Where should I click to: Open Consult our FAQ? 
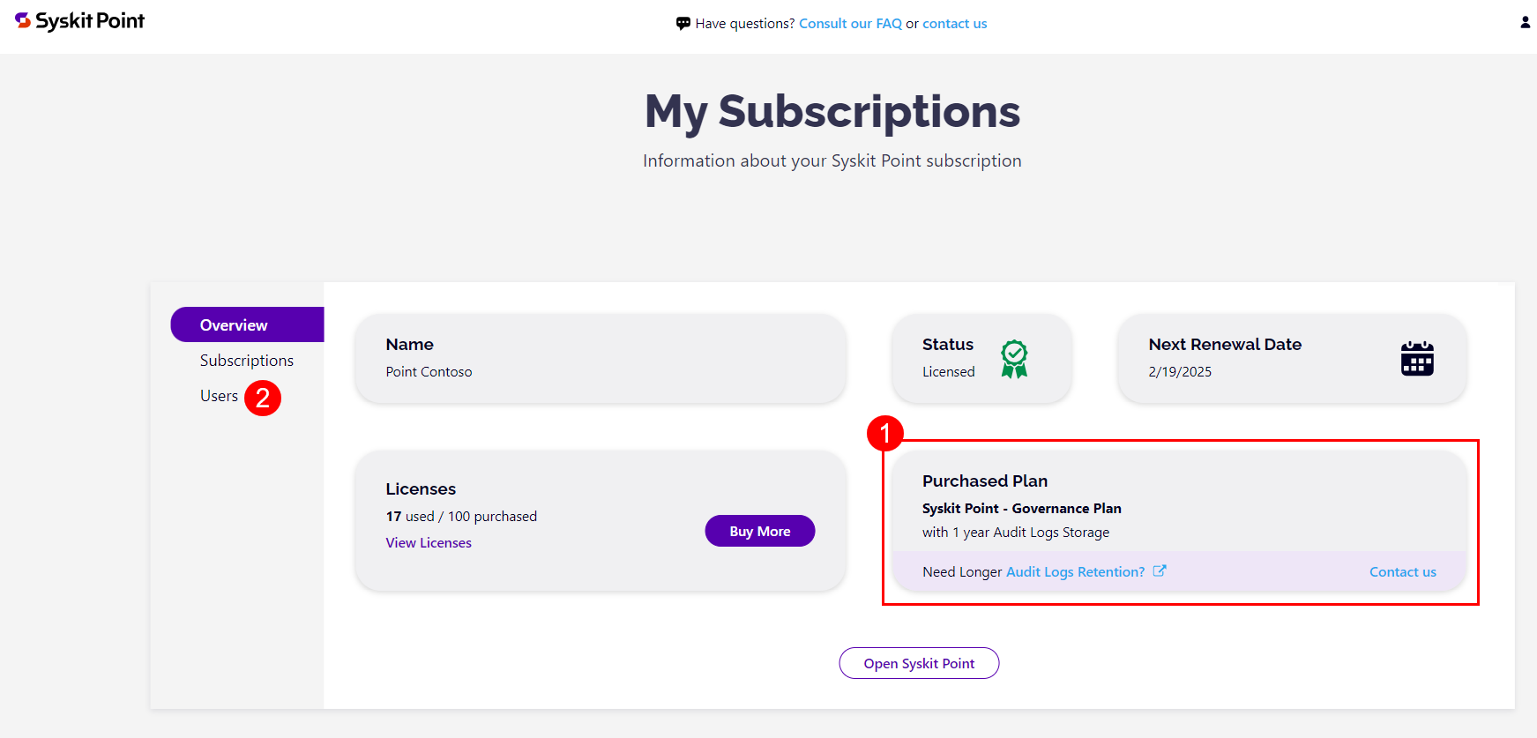850,23
